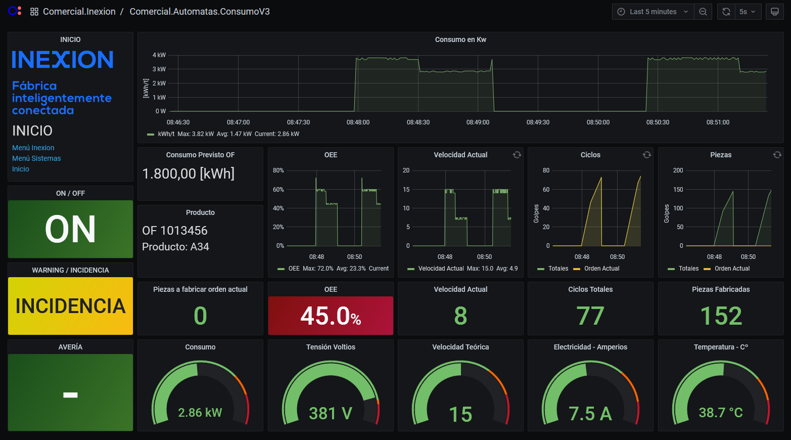Image resolution: width=791 pixels, height=440 pixels.
Task: Click the Electricidad 7.5 A gauge
Action: tap(590, 393)
